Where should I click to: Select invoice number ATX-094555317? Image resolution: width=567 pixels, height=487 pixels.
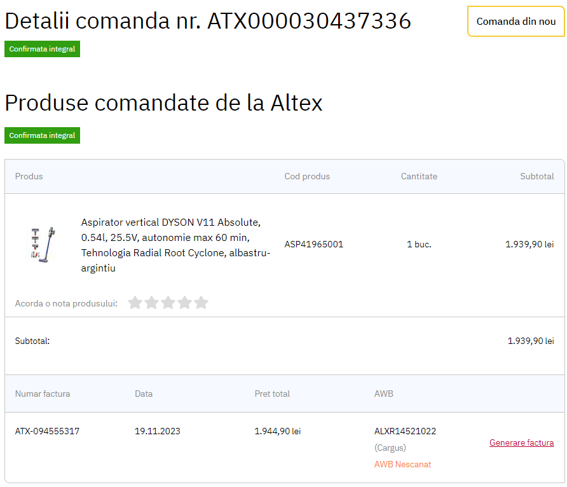point(47,431)
